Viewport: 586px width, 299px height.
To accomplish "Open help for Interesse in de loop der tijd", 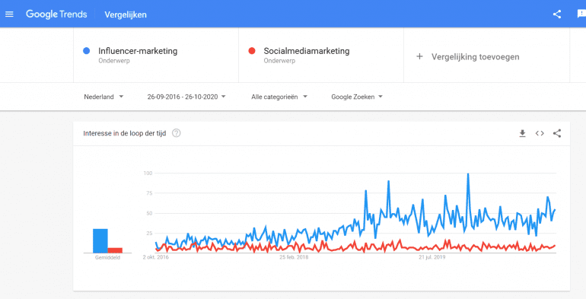I will [x=177, y=133].
